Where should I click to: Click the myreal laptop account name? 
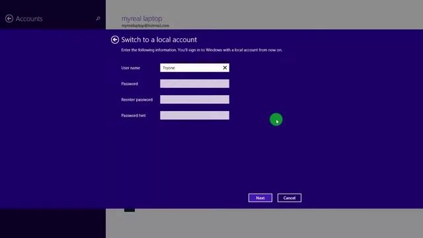click(141, 19)
